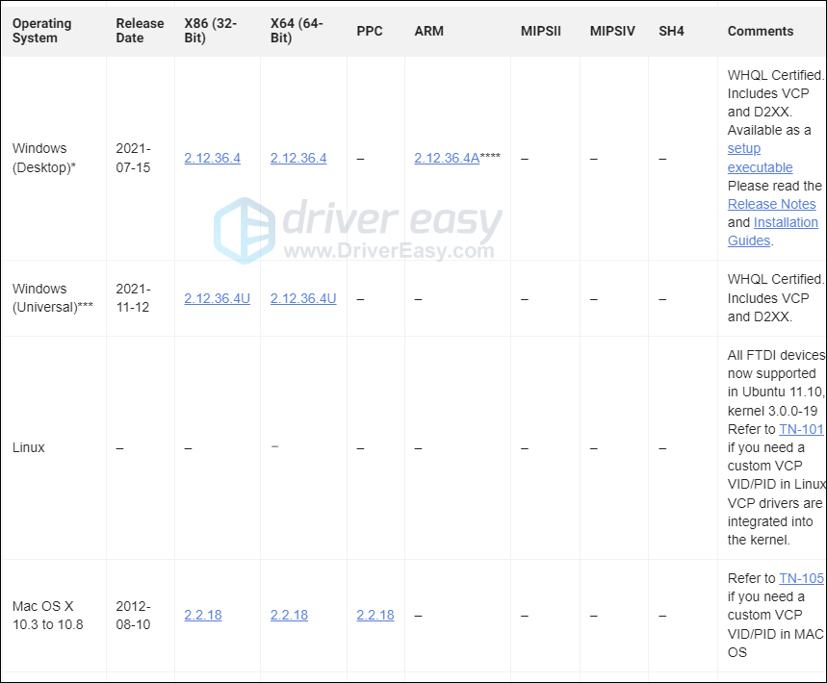Screen dimensions: 827x683
Task: Download Mac OS X 64-bit driver 2.2.18
Action: 289,615
